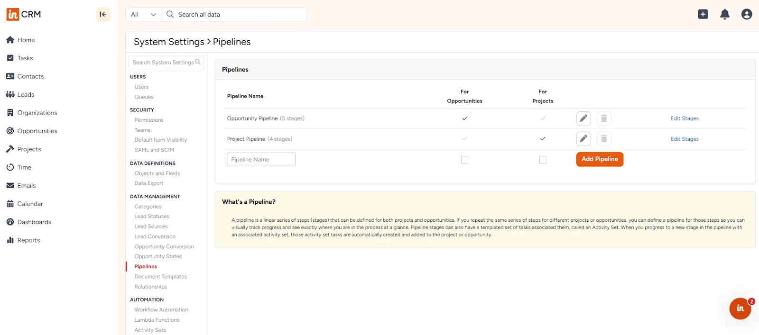Screen dimensions: 759x335
Task: Open Opportunity States settings
Action: [x=158, y=256]
